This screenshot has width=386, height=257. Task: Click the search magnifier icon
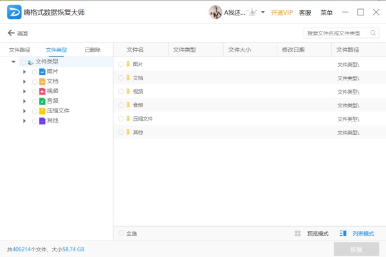point(373,33)
